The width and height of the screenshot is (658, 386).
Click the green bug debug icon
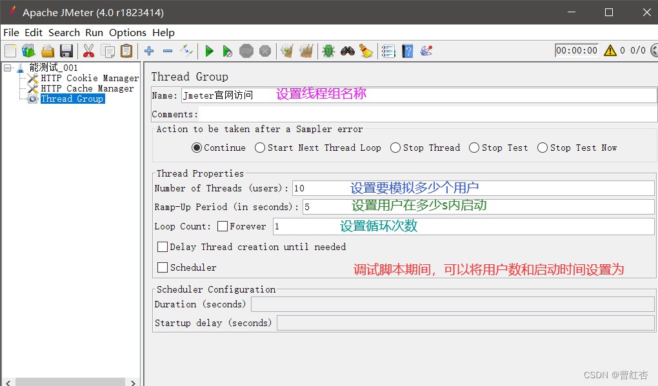pos(328,51)
